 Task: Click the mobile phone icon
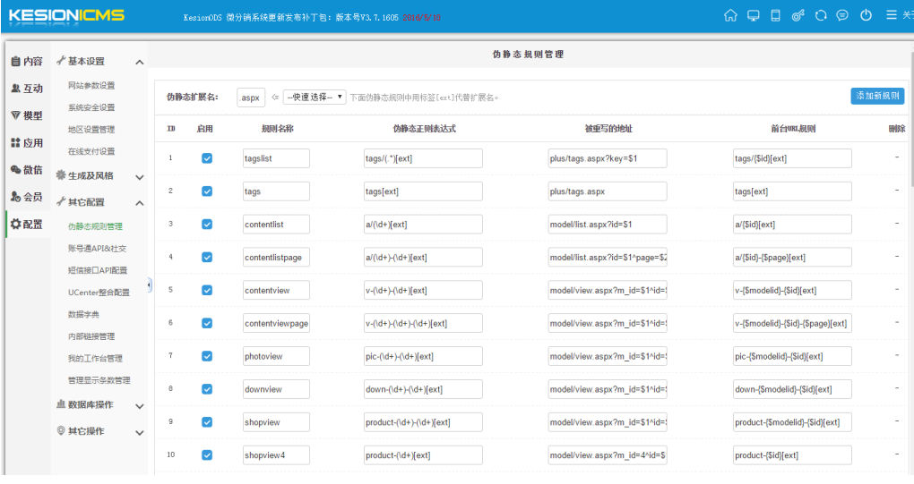(775, 15)
